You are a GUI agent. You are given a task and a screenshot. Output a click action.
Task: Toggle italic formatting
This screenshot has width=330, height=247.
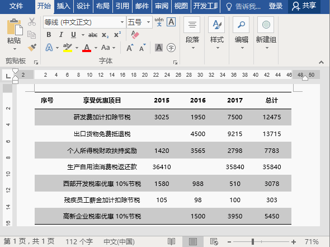click(x=61, y=35)
